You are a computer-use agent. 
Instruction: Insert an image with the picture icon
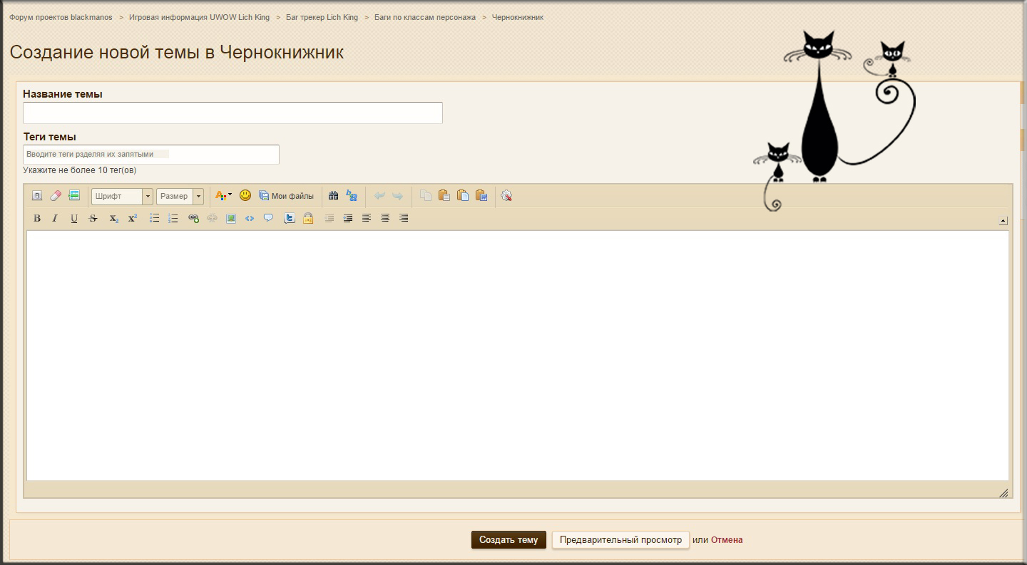coord(231,219)
